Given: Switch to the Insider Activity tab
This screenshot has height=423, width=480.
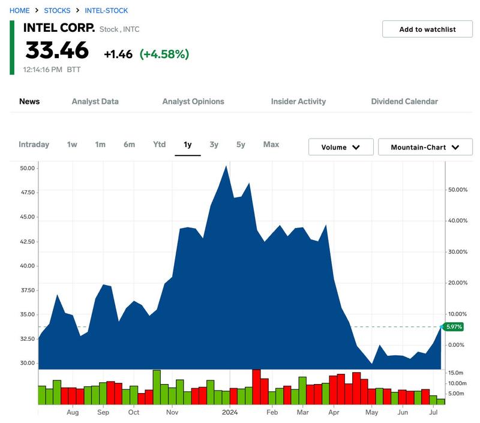Looking at the screenshot, I should pos(298,101).
